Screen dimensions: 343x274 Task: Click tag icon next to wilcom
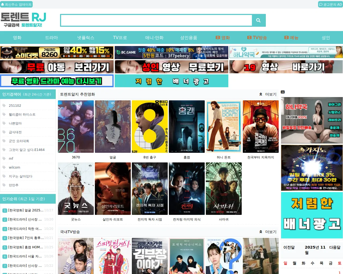[x=4, y=167]
